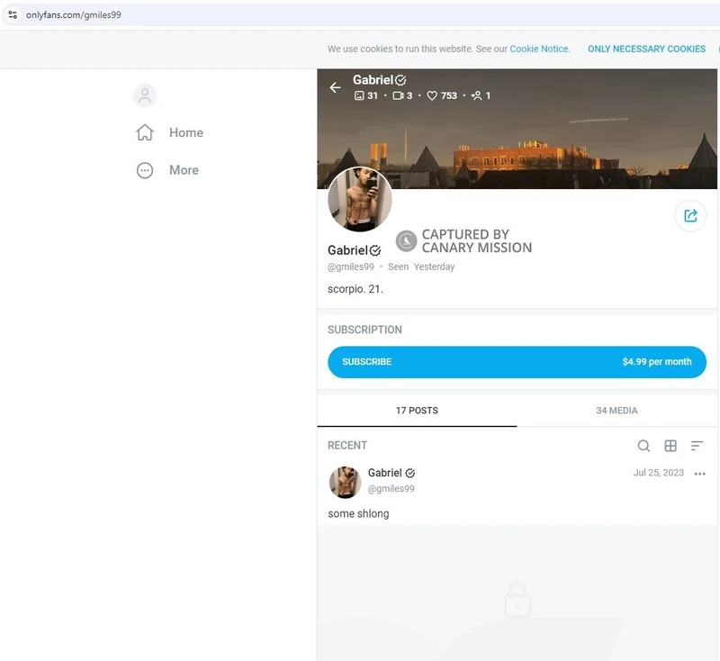
Task: Click Only Necessary Cookies button
Action: pos(646,50)
